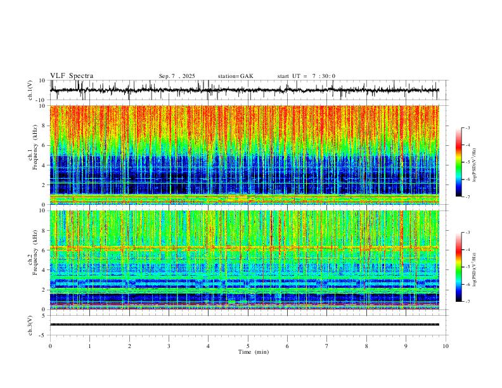Click the ch.2 frequency axis "2" tick
Screen dimensions: 502x388
[44, 290]
